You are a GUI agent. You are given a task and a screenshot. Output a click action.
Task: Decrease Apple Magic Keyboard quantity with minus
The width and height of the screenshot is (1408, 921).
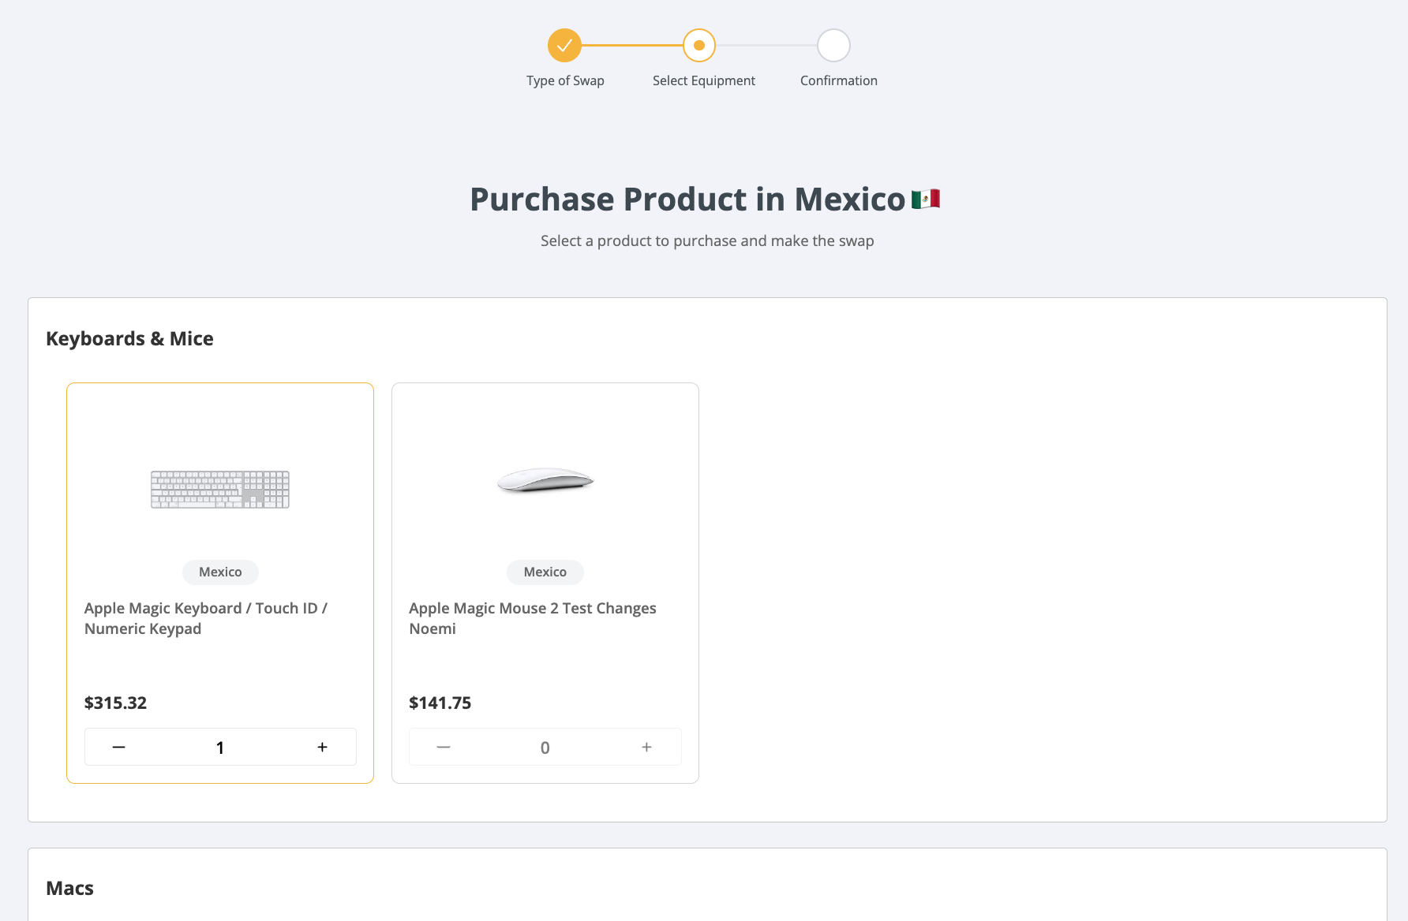(118, 747)
